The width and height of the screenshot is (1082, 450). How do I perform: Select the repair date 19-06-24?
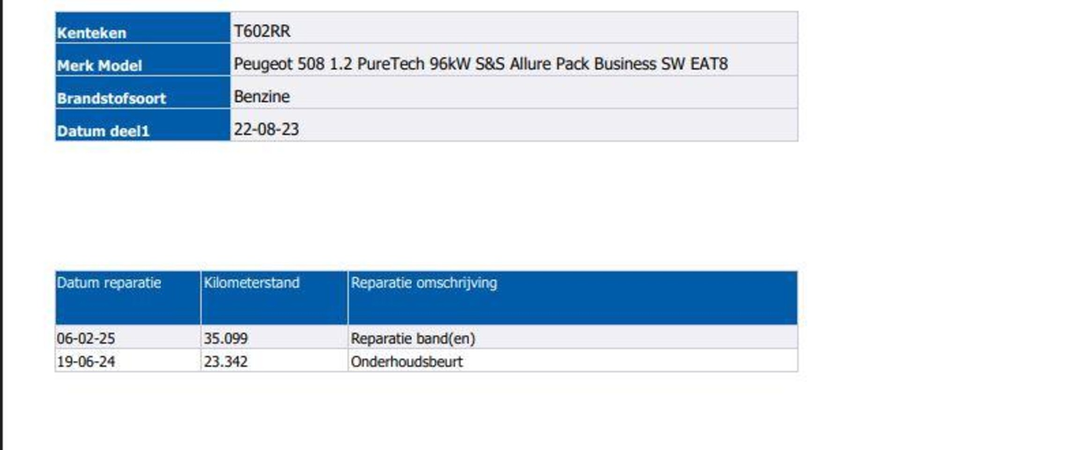[x=86, y=362]
